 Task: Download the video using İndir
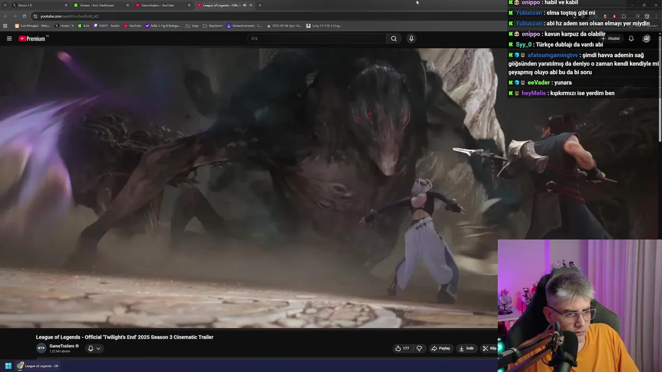point(466,348)
